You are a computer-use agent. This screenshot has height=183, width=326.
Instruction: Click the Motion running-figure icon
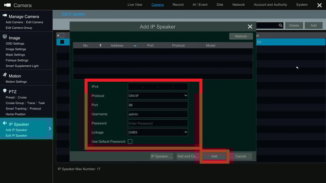coord(5,75)
